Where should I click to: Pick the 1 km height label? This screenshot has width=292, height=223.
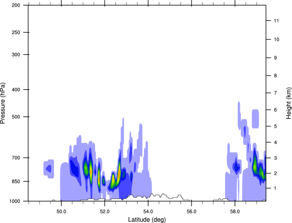coord(276,188)
